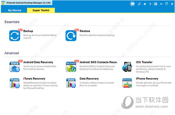
Task: Click the iTunes Recovery title
Action: (34, 79)
